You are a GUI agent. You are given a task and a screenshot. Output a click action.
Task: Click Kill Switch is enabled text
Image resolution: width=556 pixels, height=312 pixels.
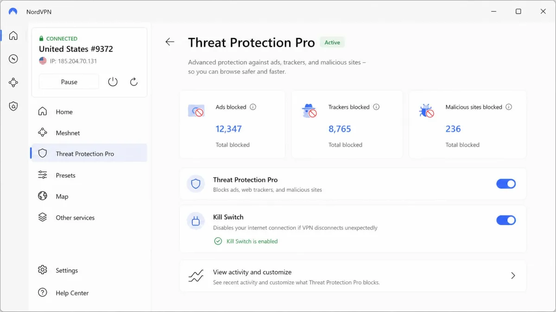(x=252, y=241)
